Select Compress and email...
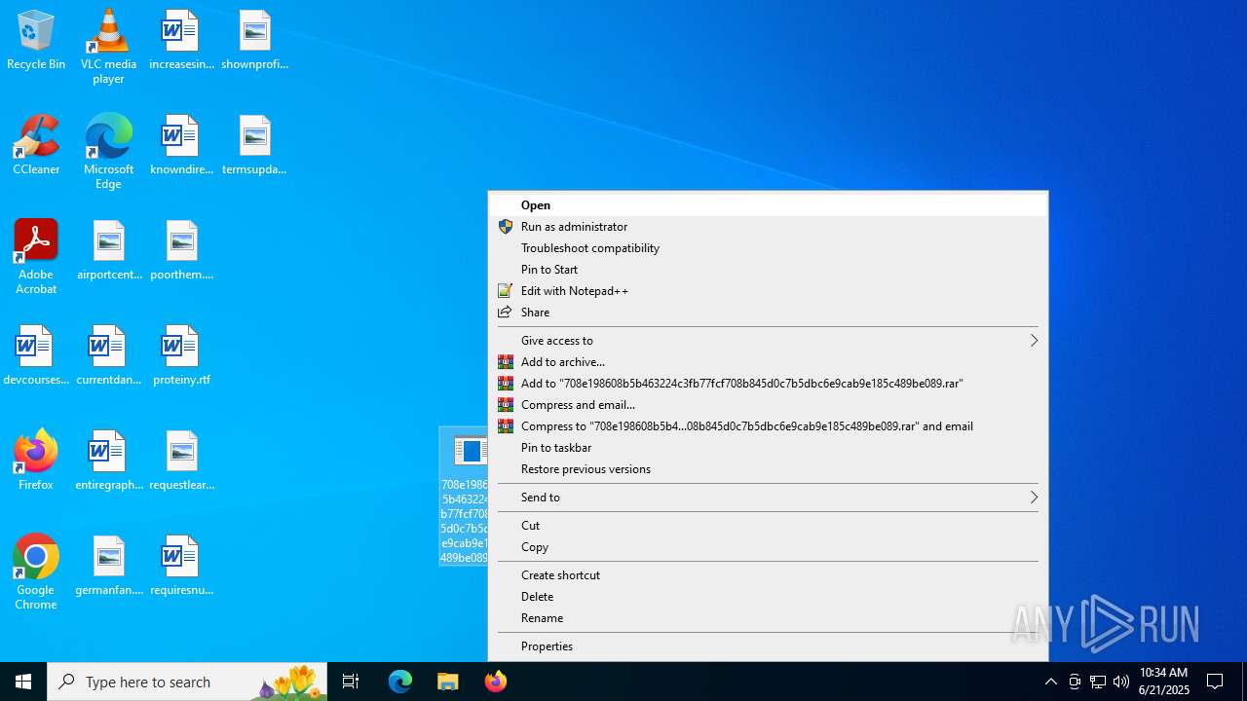Viewport: 1247px width, 701px height. pyautogui.click(x=768, y=405)
